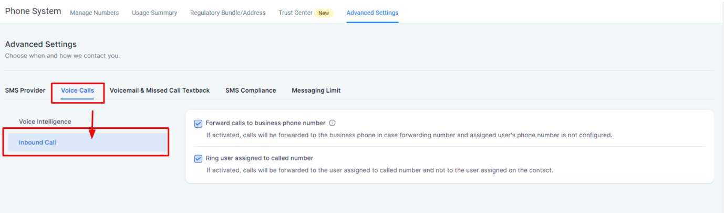The height and width of the screenshot is (213, 724).
Task: Go to the Usage Summary tab
Action: 154,13
